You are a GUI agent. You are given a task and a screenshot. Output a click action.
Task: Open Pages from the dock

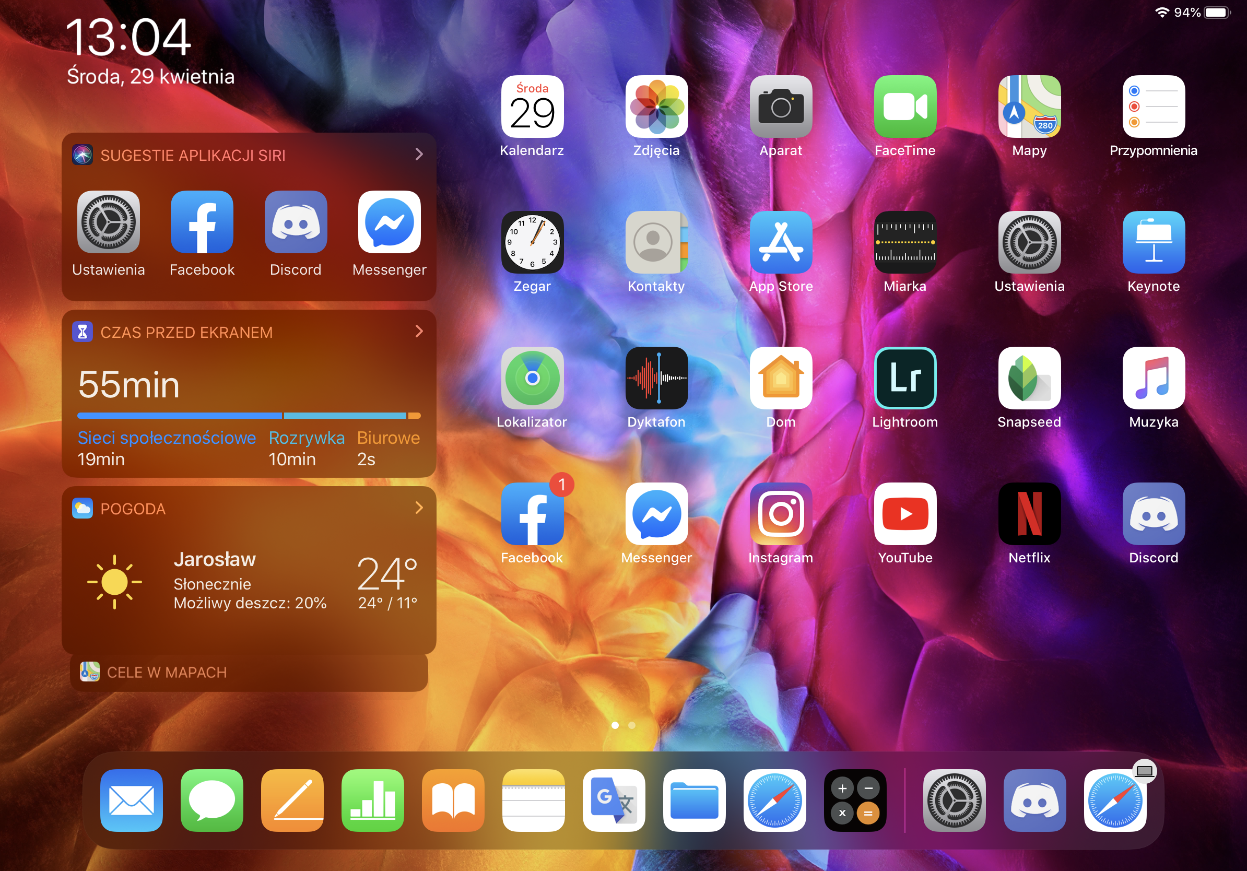[292, 801]
